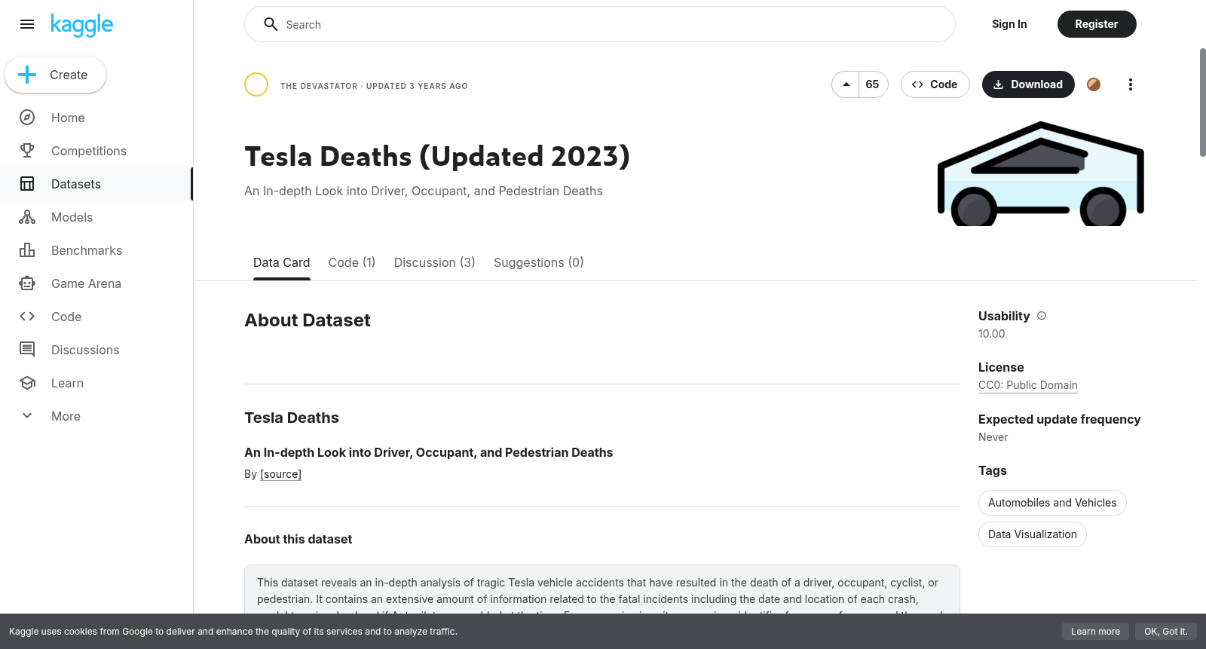Click the Tesla Cybertruck dataset thumbnail

click(1041, 173)
